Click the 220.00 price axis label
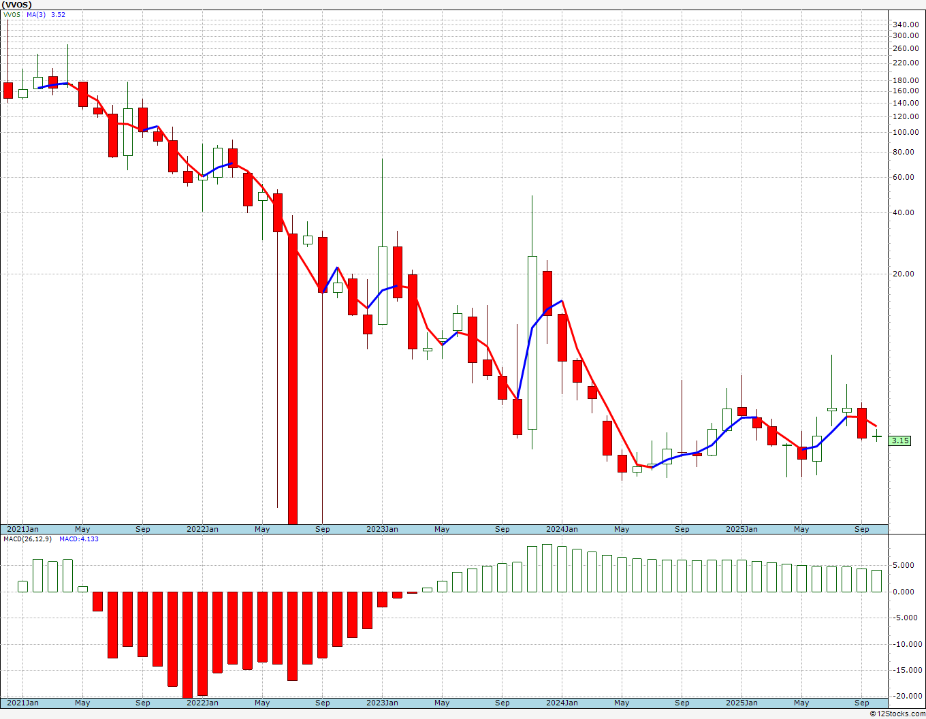This screenshot has width=926, height=719. (906, 63)
